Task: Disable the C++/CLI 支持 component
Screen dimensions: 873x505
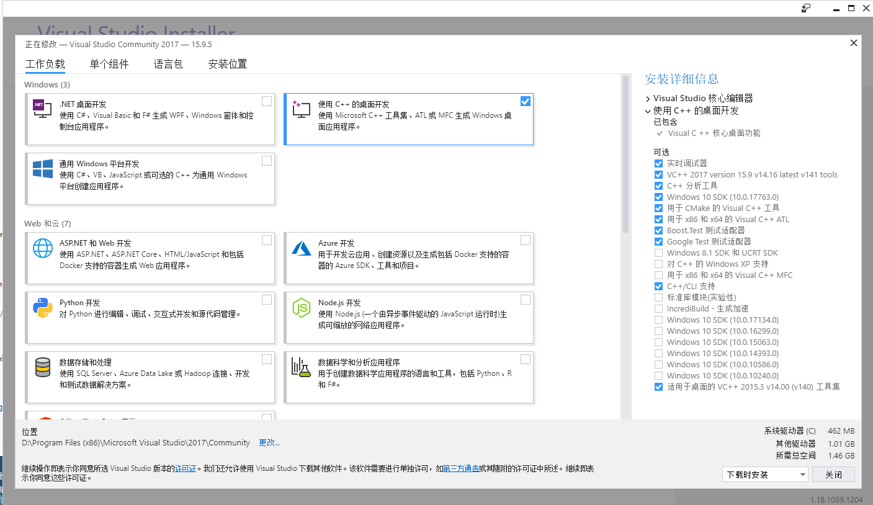Action: pos(658,286)
